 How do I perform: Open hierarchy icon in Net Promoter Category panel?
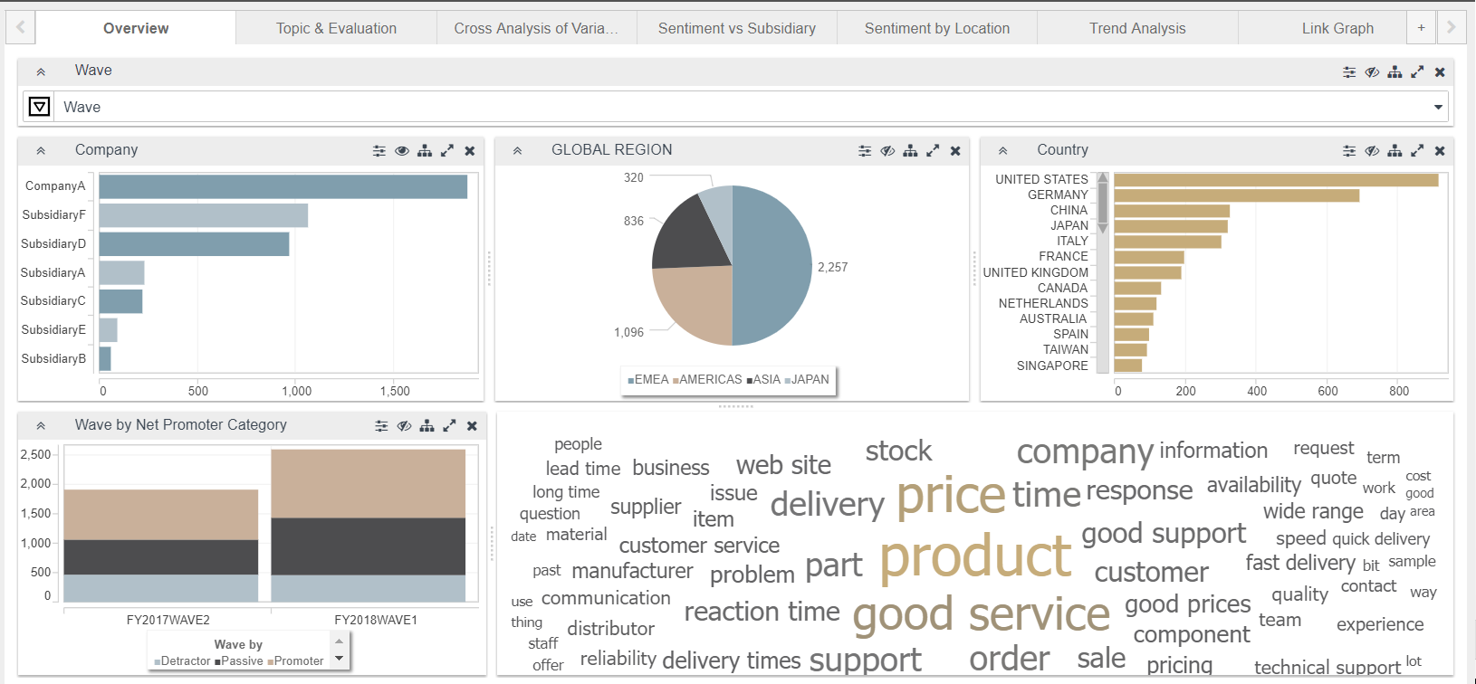coord(427,426)
